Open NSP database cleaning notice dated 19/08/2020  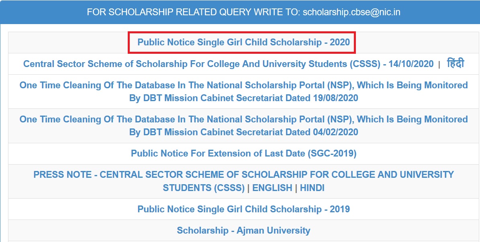pos(244,92)
